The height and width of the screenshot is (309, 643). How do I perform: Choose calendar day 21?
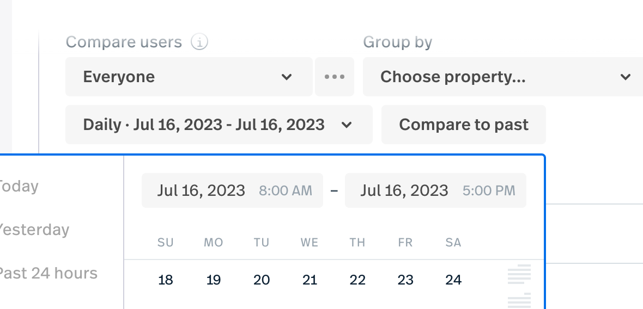(x=310, y=280)
